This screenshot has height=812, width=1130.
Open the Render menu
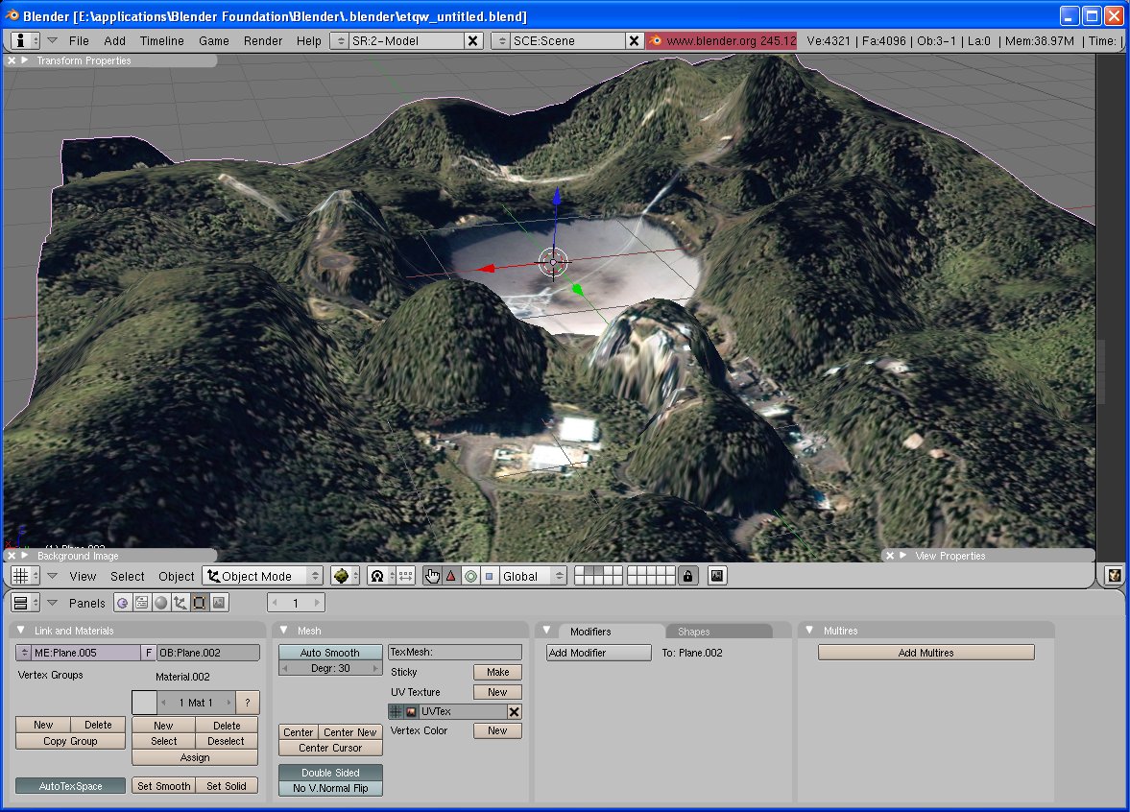pos(263,41)
